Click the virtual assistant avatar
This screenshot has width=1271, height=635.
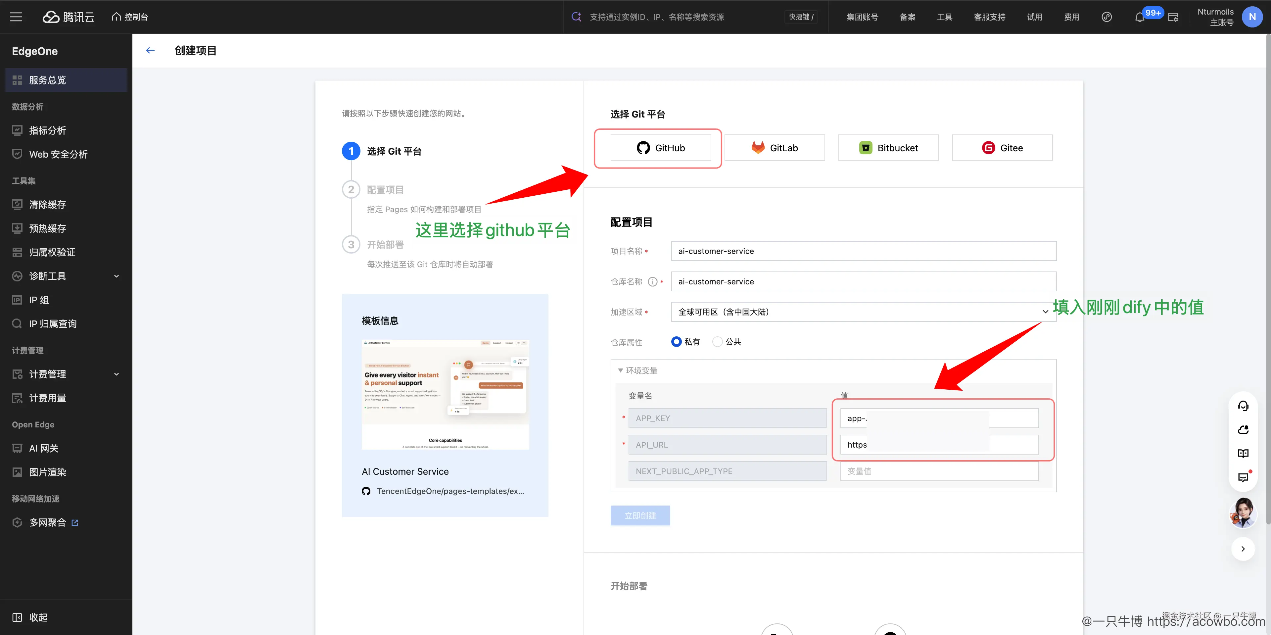click(1243, 513)
